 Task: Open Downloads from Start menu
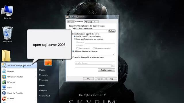coord(43,80)
